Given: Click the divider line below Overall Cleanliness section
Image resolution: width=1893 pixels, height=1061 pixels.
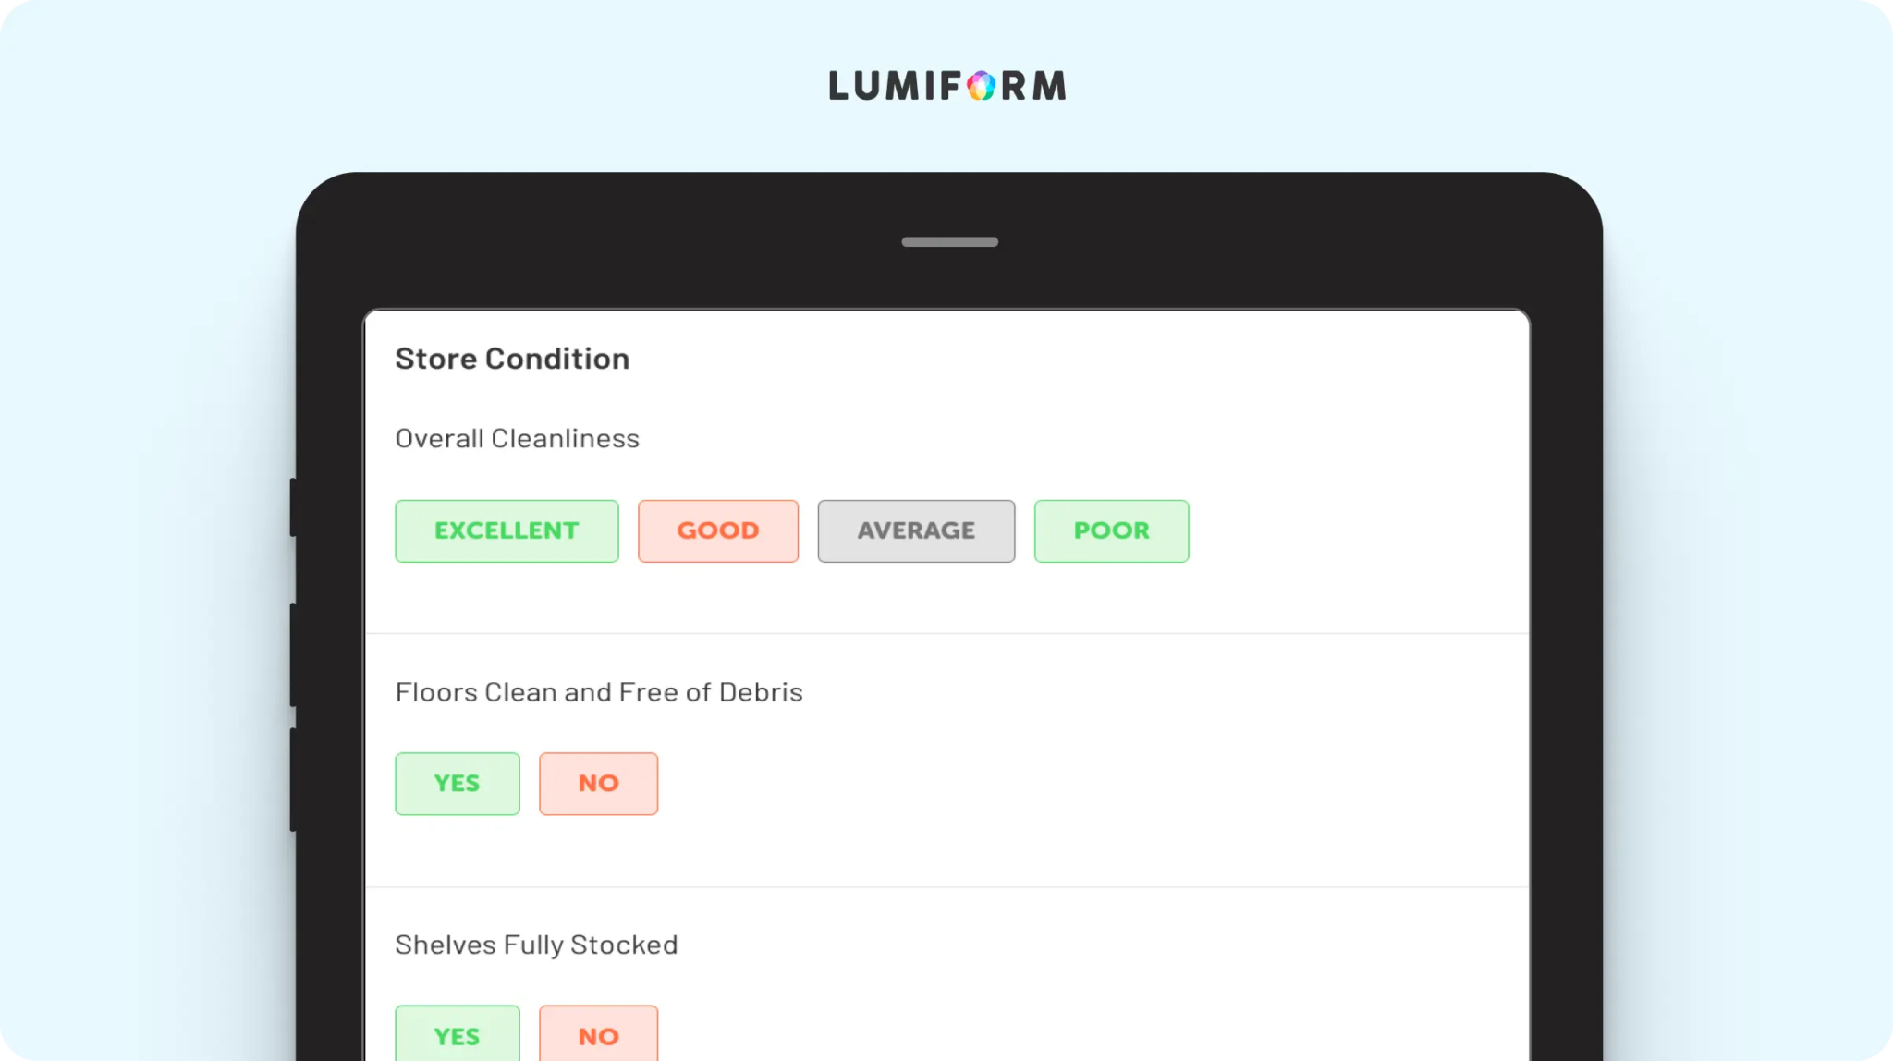Looking at the screenshot, I should 947,634.
